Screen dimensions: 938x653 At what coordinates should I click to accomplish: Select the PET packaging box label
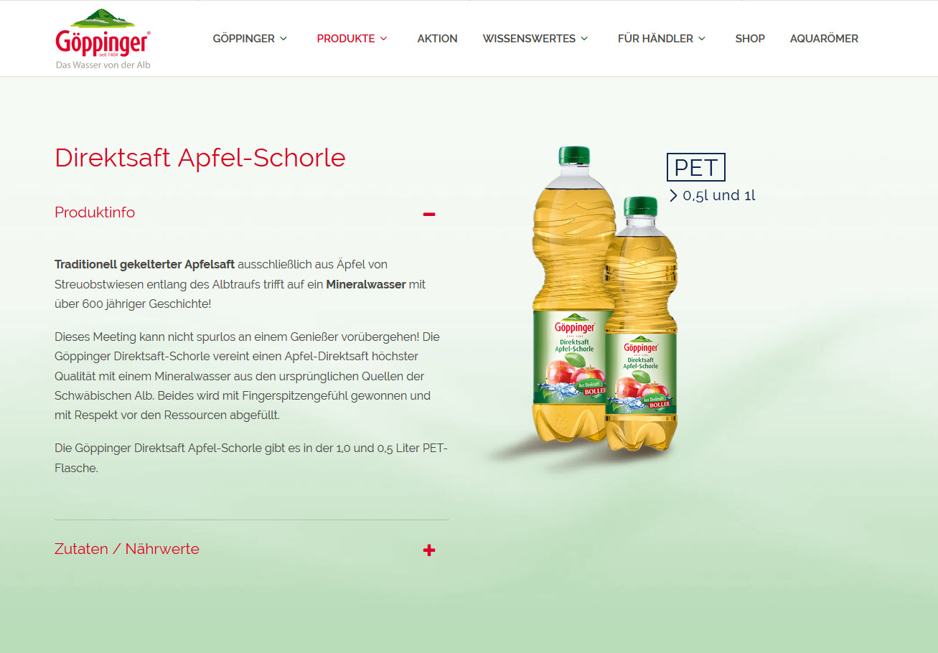696,167
